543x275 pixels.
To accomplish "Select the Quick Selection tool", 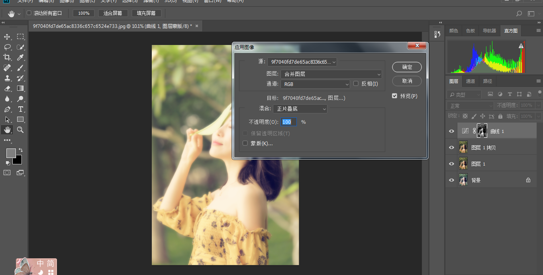I will pos(20,47).
